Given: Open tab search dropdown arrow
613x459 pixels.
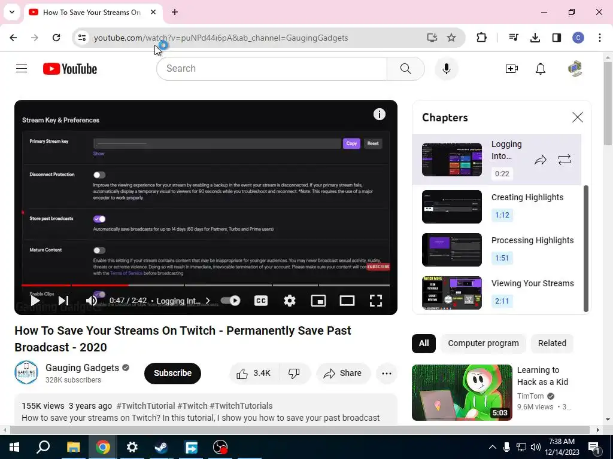Looking at the screenshot, I should coord(12,12).
